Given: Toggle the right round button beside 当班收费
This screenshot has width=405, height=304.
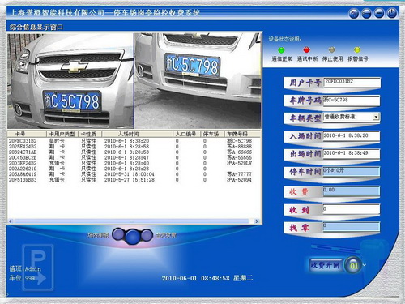Looking at the screenshot, I should [x=147, y=234].
